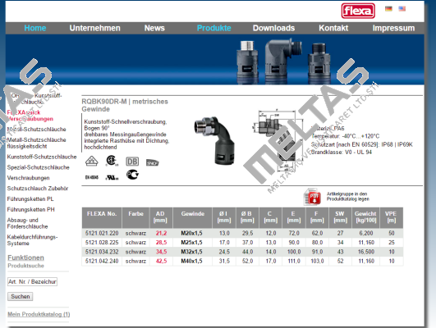Click the CSA certification icon

(112, 161)
